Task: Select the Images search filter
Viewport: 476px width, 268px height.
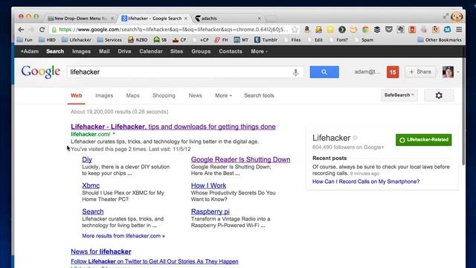Action: click(104, 95)
